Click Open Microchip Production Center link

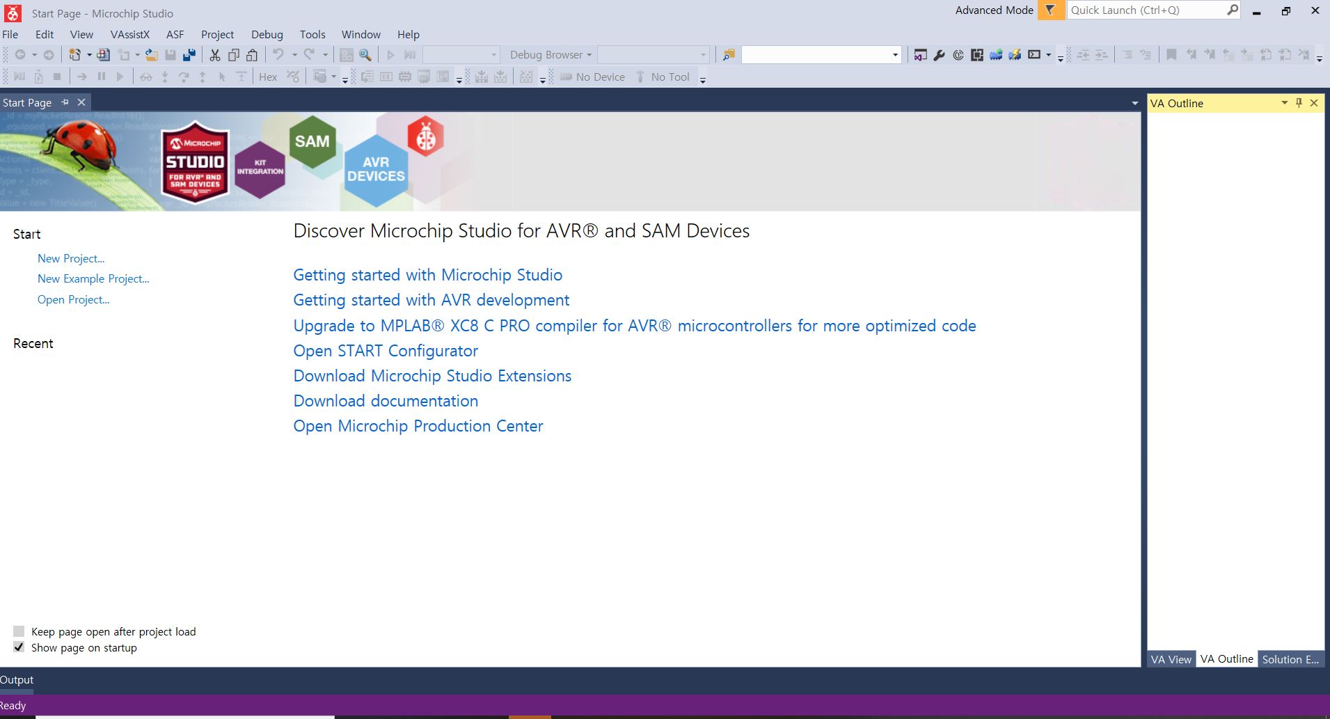418,426
